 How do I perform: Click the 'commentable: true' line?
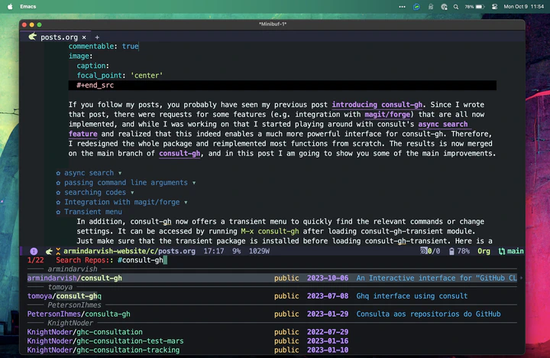coord(103,47)
